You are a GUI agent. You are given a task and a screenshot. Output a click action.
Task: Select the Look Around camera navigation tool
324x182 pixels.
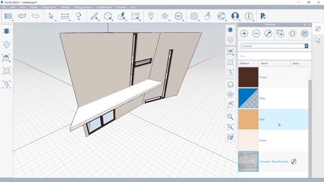[x=230, y=95]
